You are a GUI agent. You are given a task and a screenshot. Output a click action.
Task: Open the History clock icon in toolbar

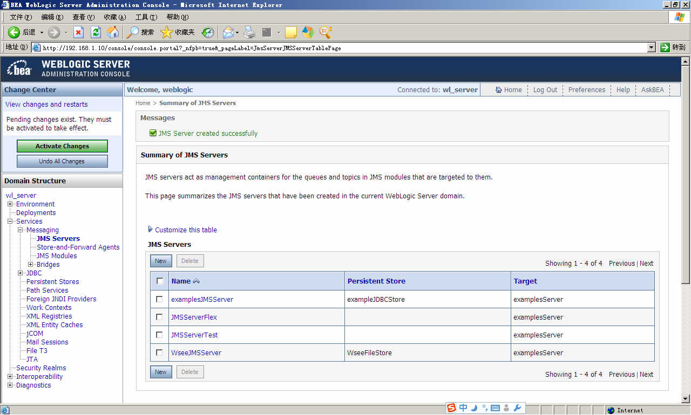208,32
